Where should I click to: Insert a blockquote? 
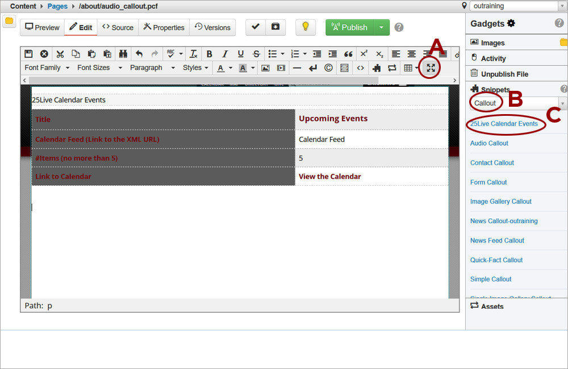(348, 54)
